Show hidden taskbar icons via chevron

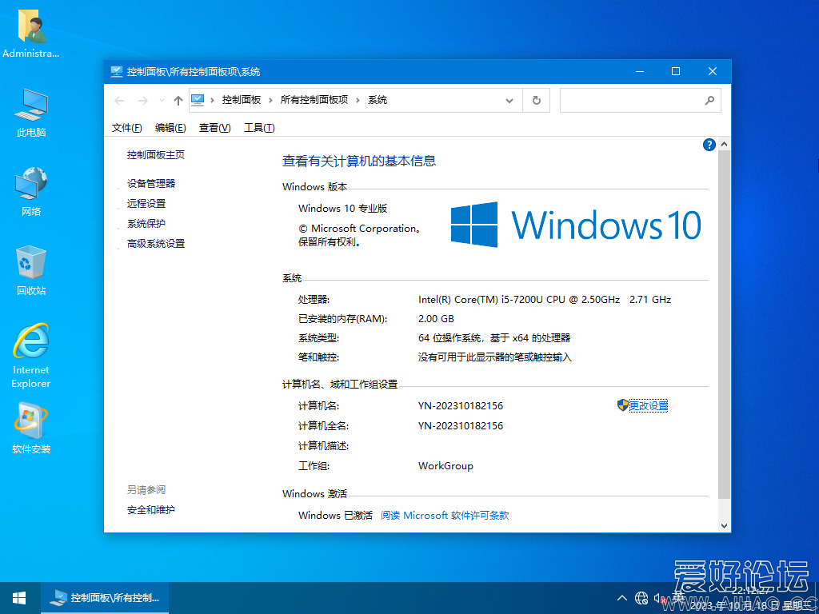click(x=621, y=597)
